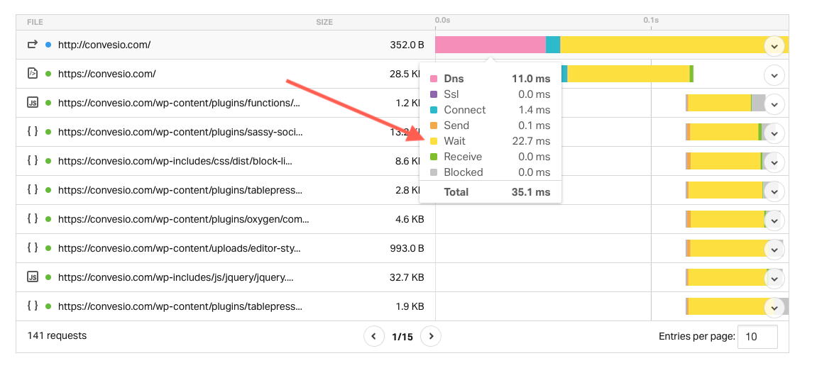Expand the jquery request row
This screenshot has height=385, width=817.
[x=774, y=279]
